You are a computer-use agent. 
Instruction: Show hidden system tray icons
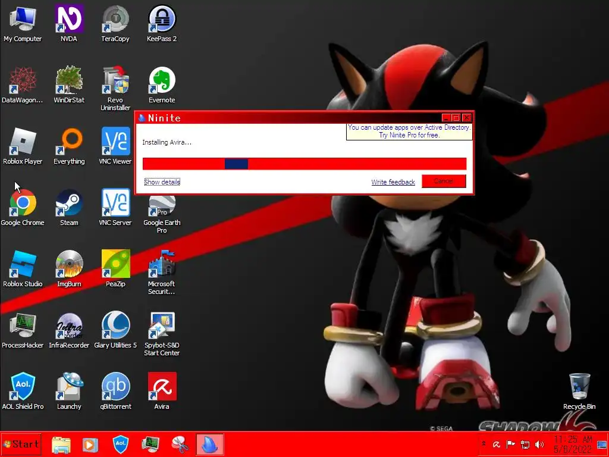(484, 444)
